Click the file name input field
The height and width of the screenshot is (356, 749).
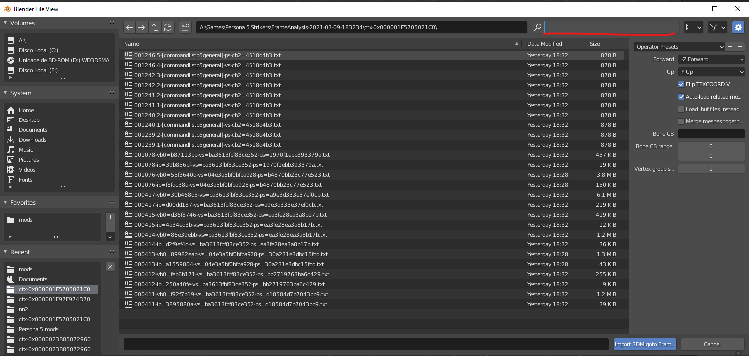(366, 344)
